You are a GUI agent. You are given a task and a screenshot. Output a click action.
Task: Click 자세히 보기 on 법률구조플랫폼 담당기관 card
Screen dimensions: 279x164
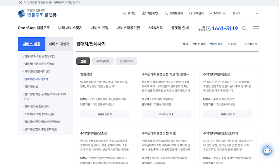(x=166, y=114)
